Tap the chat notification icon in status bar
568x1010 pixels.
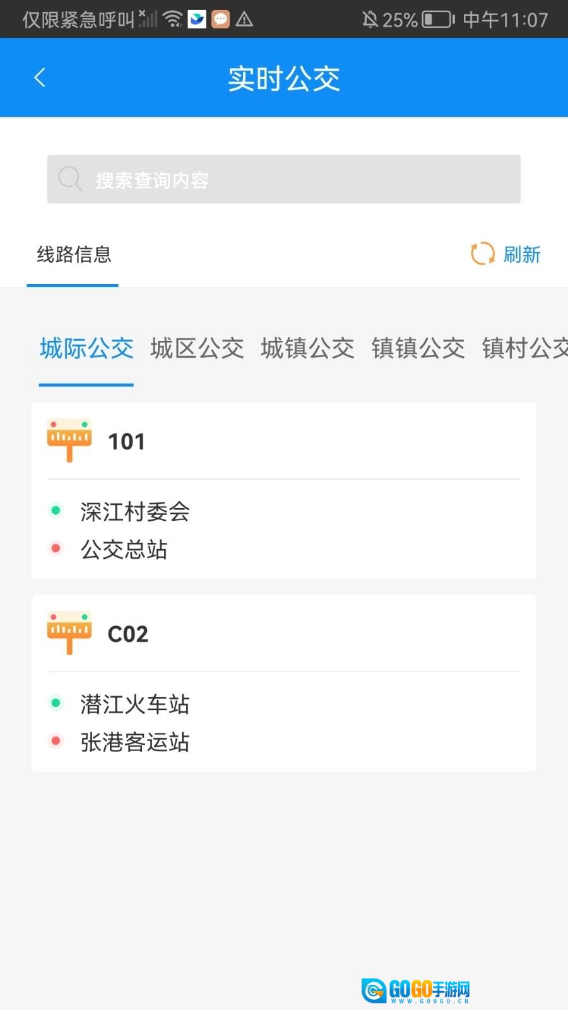tap(220, 20)
